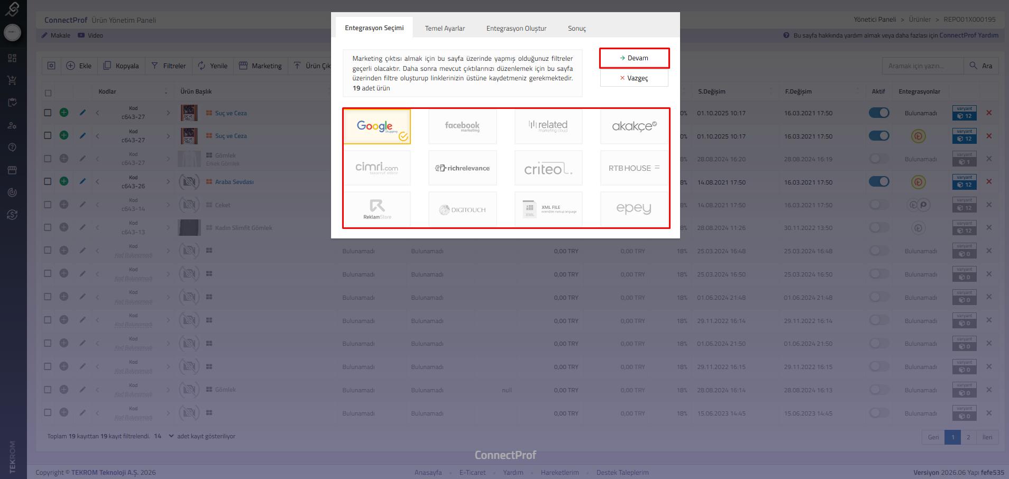Click the Devam button

point(634,58)
